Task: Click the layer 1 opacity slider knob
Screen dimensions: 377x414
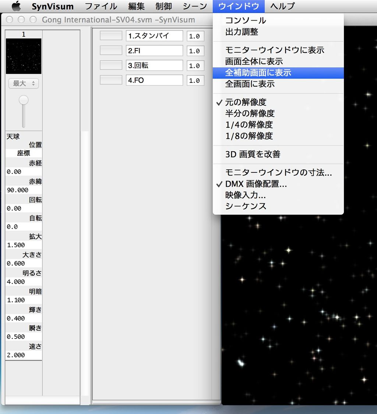Action: [24, 100]
